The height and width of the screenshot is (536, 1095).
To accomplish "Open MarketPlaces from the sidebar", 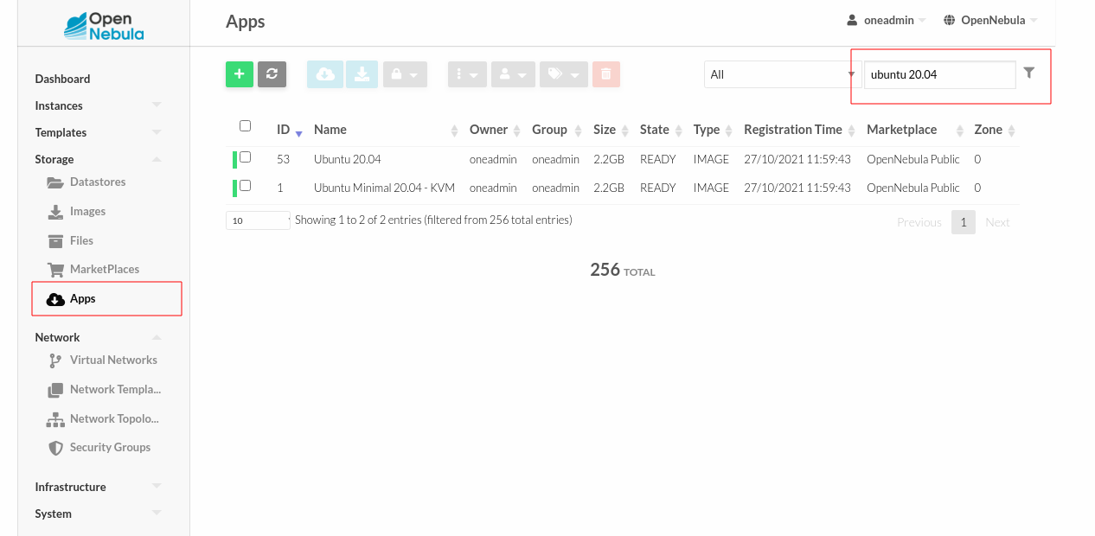I will point(105,270).
